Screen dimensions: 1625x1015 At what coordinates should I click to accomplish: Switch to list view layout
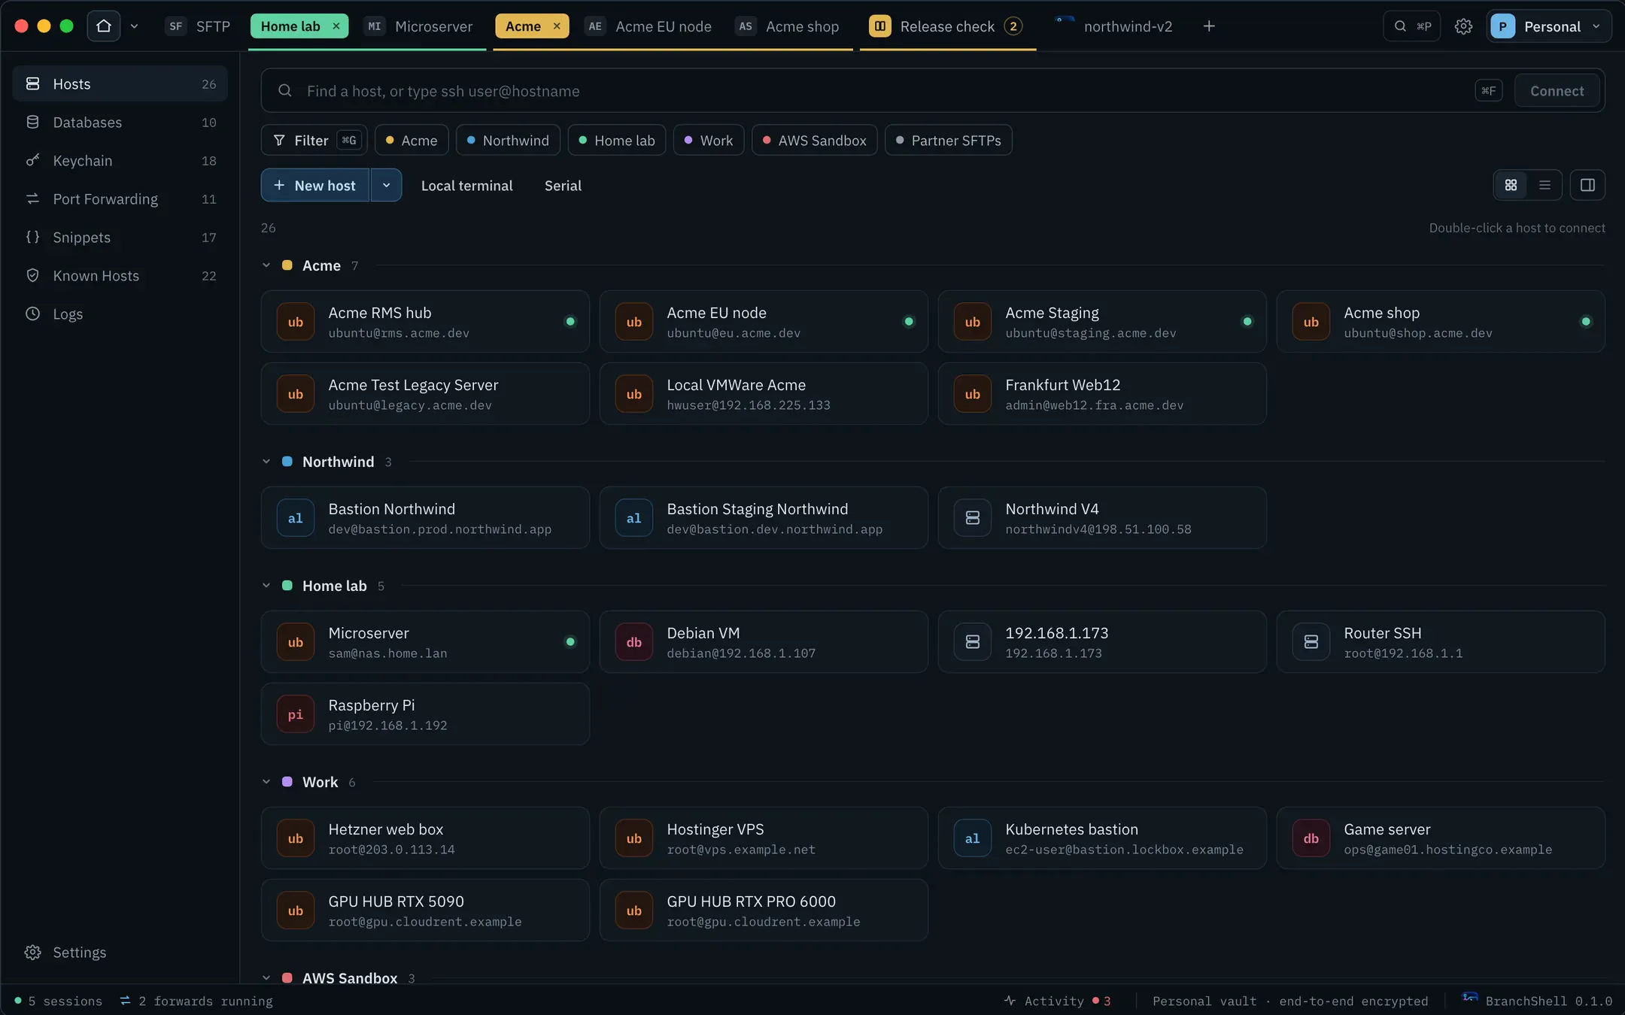1545,185
